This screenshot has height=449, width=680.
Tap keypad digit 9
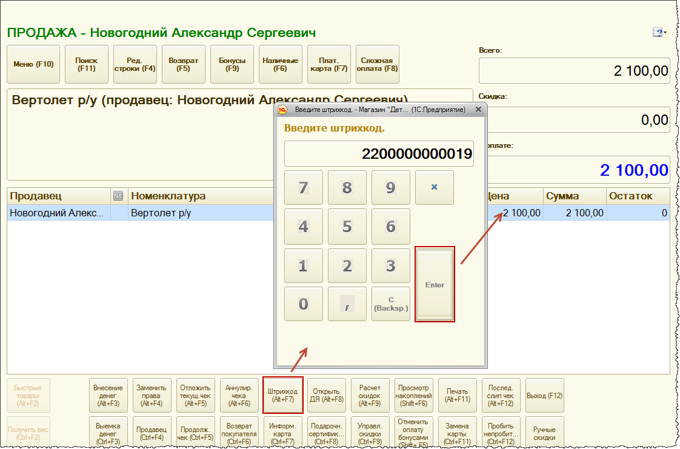click(391, 187)
